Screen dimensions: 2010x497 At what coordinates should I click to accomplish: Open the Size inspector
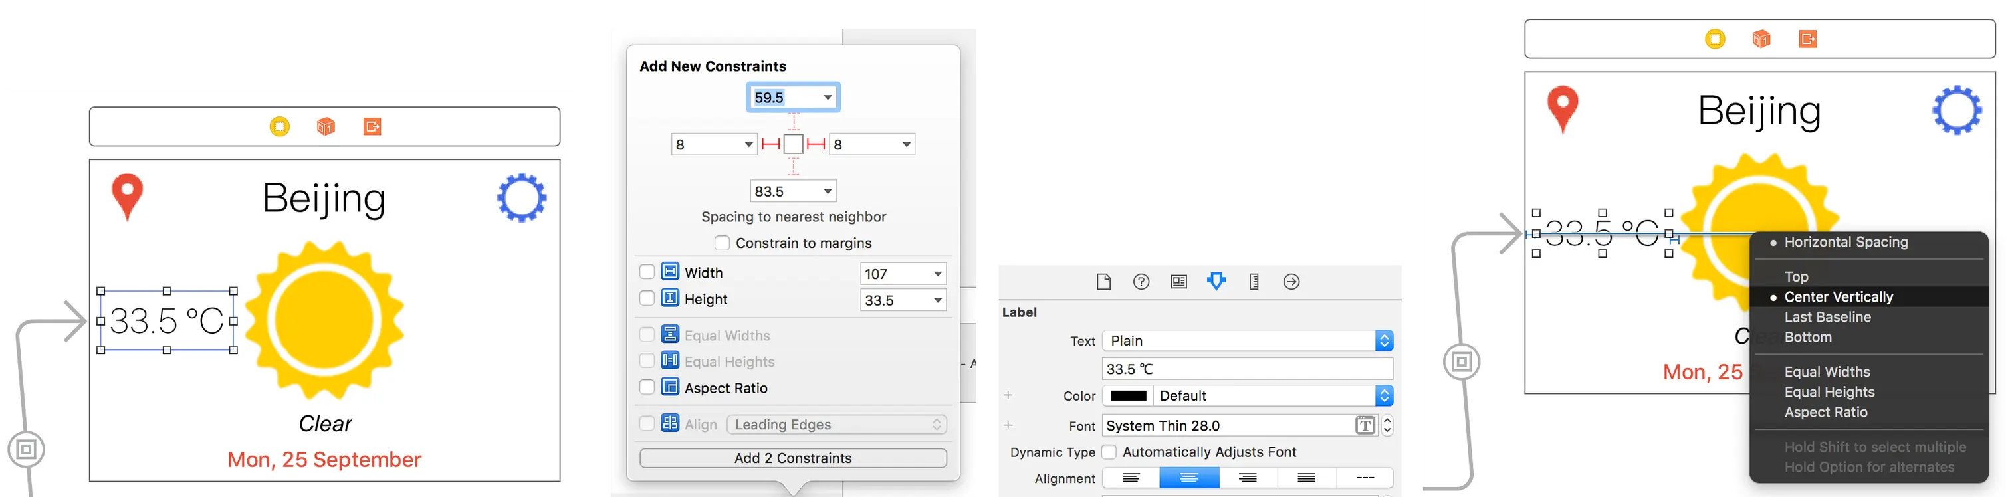tap(1254, 282)
